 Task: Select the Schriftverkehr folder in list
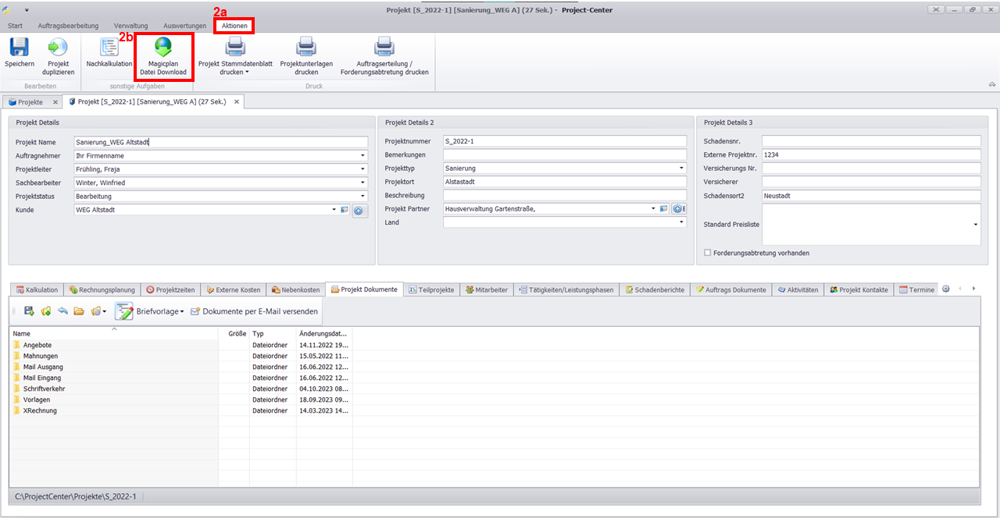click(x=44, y=388)
